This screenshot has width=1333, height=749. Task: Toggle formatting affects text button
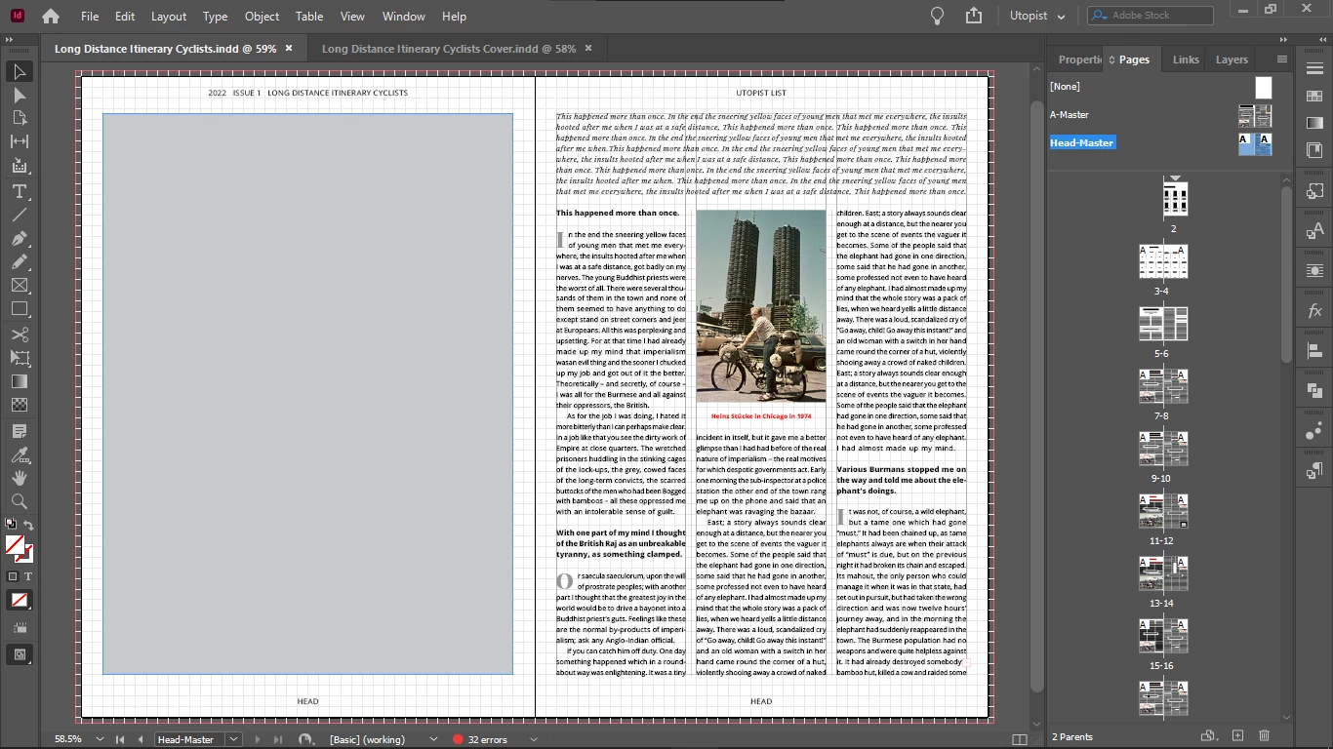tap(27, 576)
